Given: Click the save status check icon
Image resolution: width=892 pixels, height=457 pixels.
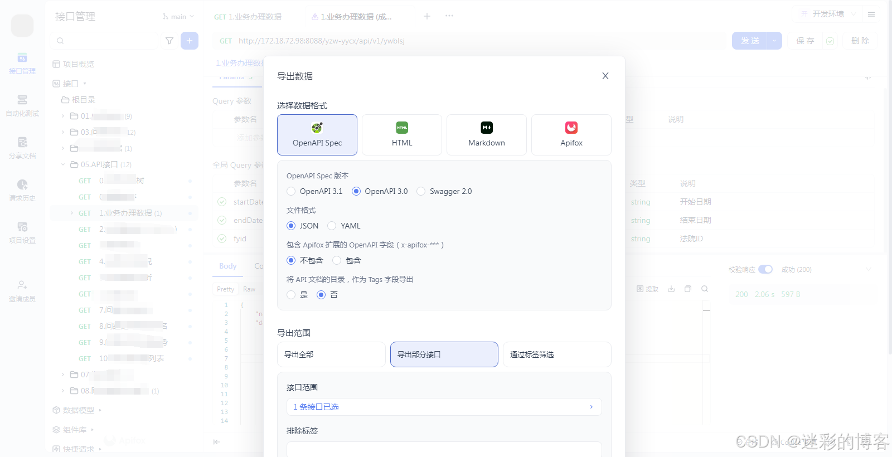Looking at the screenshot, I should point(830,41).
